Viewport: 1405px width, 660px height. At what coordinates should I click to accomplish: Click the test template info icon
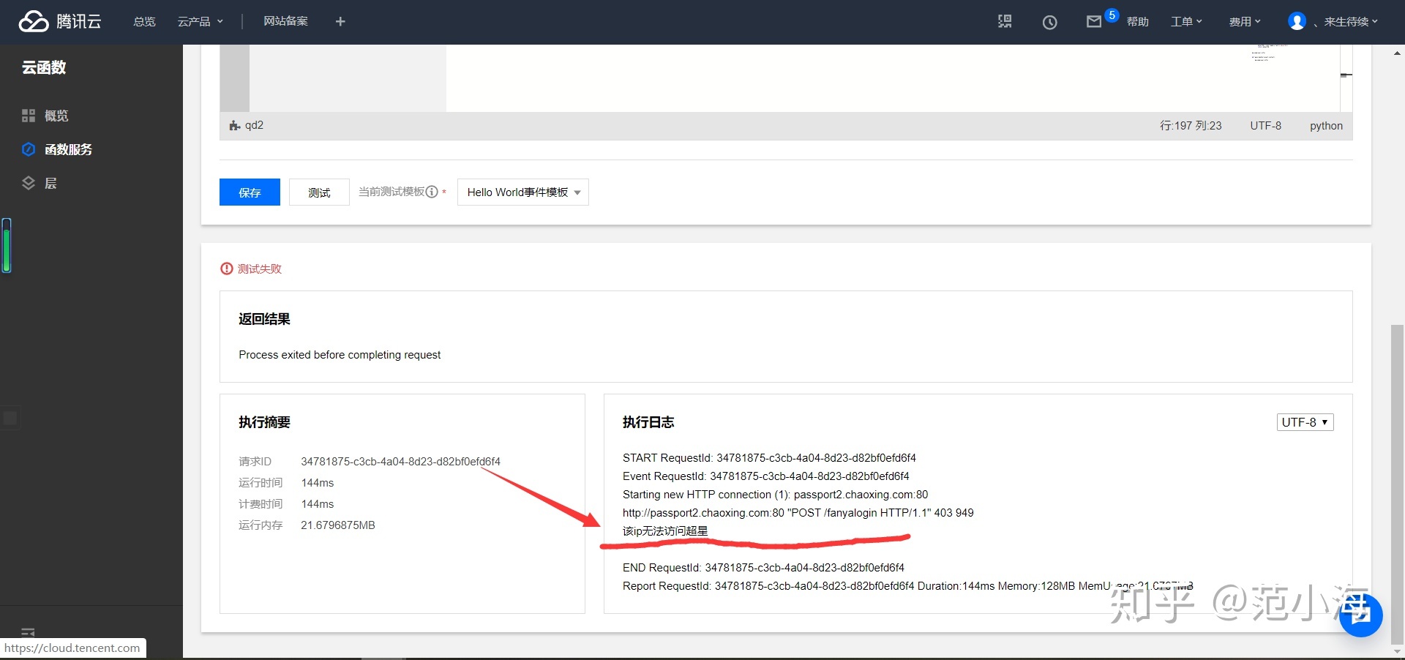point(432,192)
